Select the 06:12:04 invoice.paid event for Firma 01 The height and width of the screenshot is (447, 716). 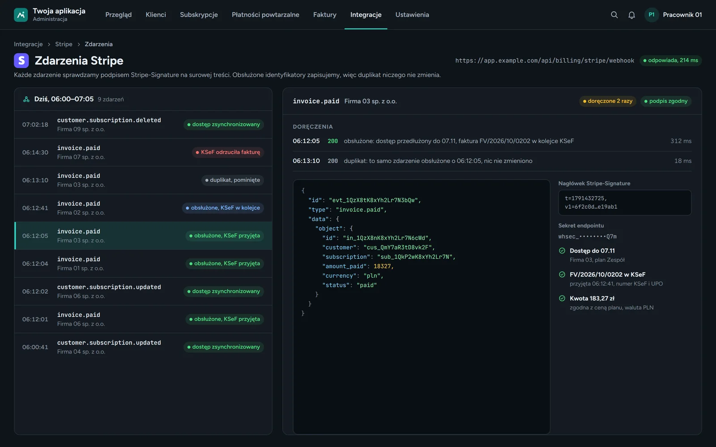click(x=143, y=264)
